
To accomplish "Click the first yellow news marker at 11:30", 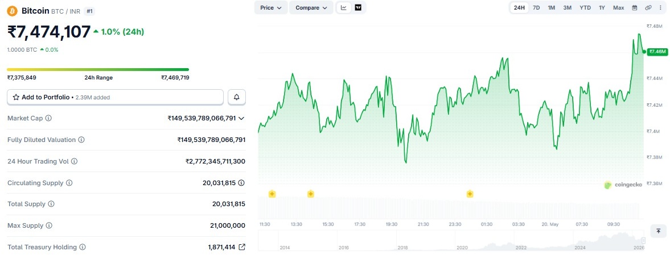I will [272, 194].
